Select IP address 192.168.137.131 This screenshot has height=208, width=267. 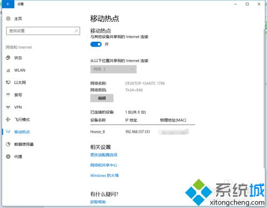[138, 132]
